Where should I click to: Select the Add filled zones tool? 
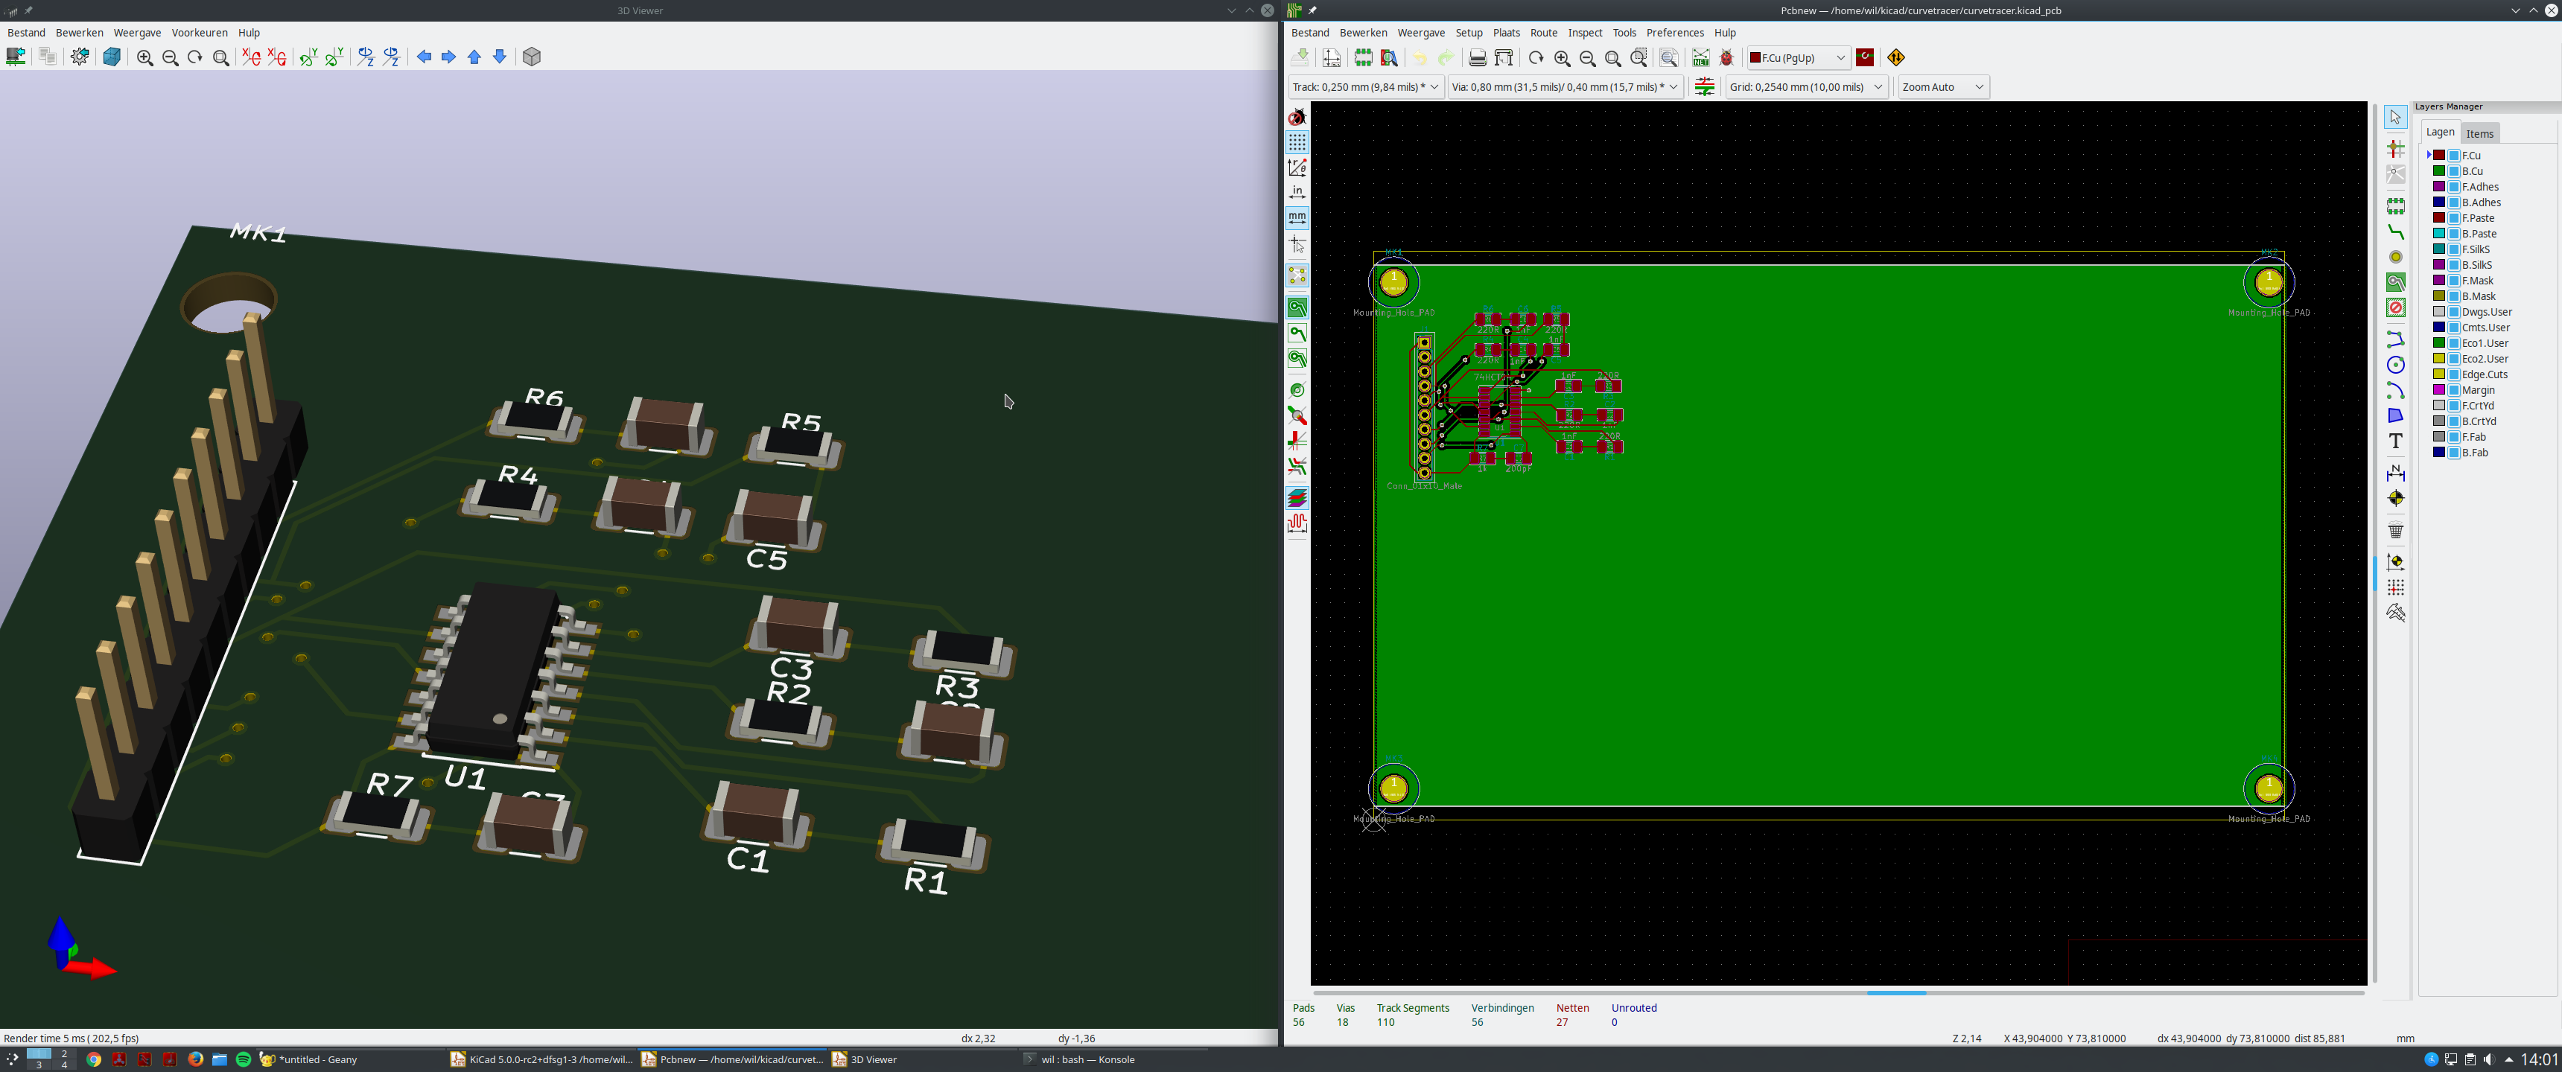click(2396, 282)
